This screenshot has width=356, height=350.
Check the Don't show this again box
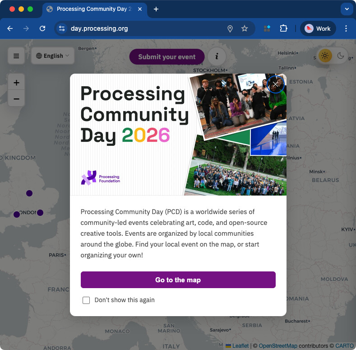coord(86,300)
